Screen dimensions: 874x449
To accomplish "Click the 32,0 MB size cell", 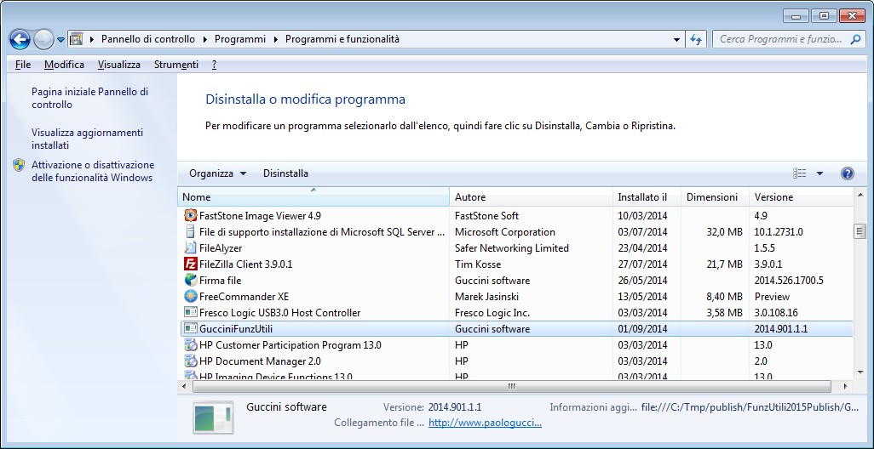I will [724, 231].
